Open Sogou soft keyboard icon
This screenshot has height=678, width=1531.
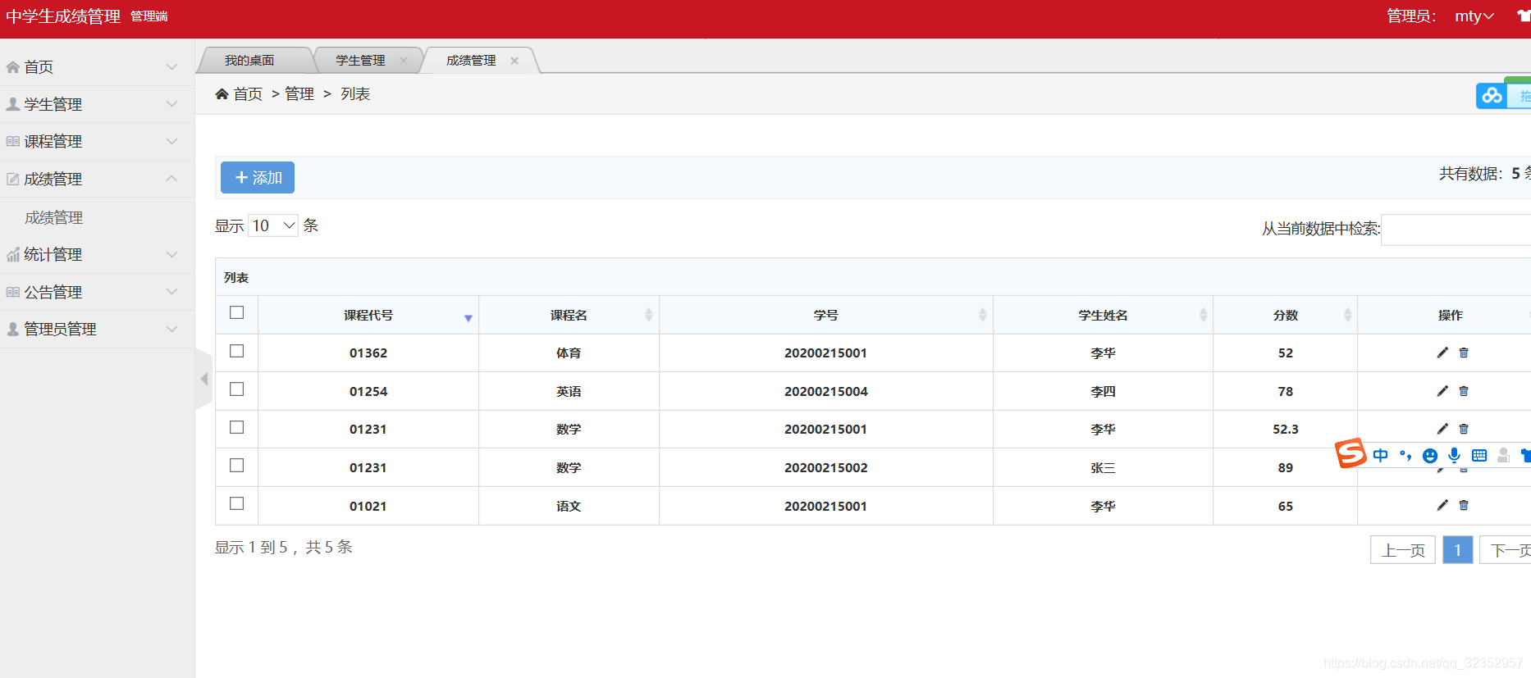pyautogui.click(x=1479, y=456)
